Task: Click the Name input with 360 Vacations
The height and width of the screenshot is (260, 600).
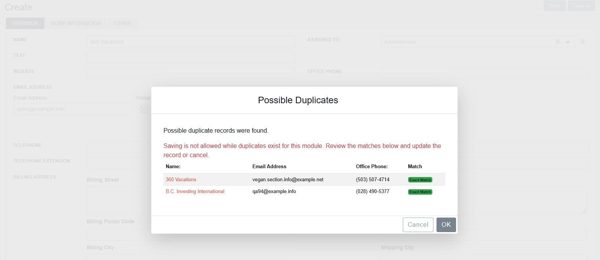Action: pos(191,42)
